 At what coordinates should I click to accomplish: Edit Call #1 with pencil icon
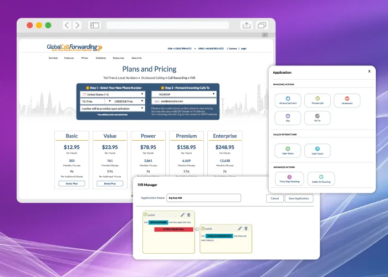coord(182,215)
